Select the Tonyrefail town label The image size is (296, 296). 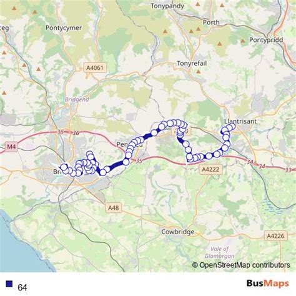192,63
